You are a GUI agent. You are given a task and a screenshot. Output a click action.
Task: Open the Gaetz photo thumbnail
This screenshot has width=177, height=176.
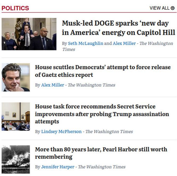(16, 77)
